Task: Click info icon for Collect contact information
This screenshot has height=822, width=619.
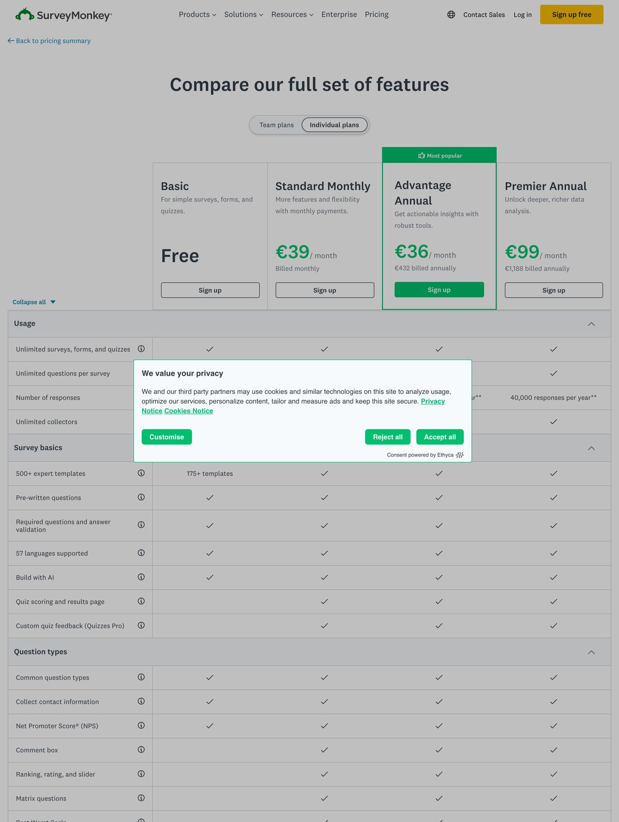Action: point(141,701)
